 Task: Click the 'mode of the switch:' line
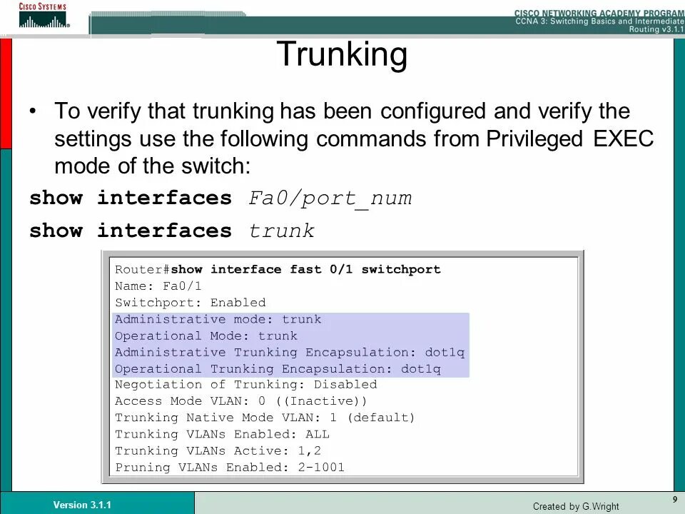tap(153, 166)
